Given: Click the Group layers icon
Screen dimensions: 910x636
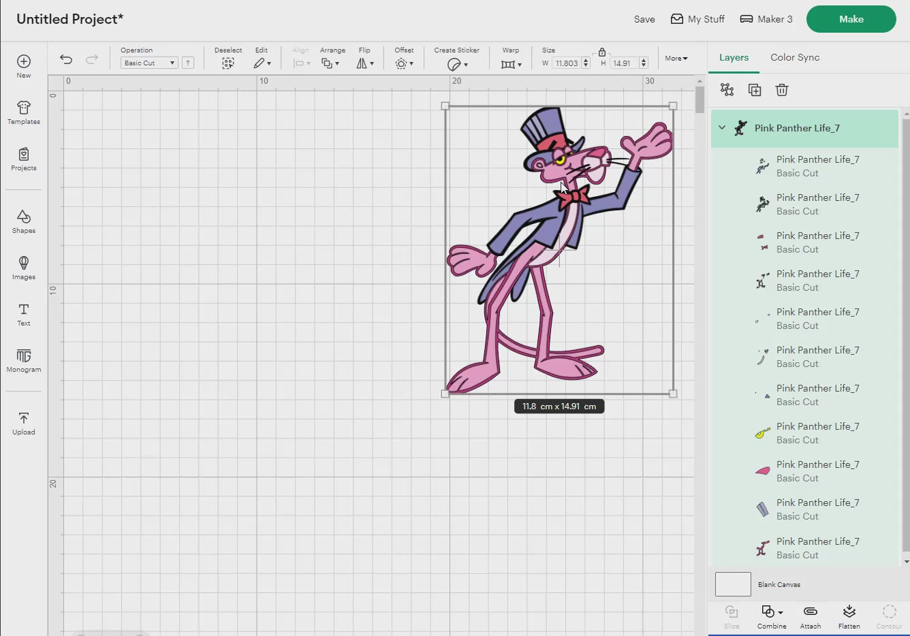Looking at the screenshot, I should pyautogui.click(x=727, y=90).
